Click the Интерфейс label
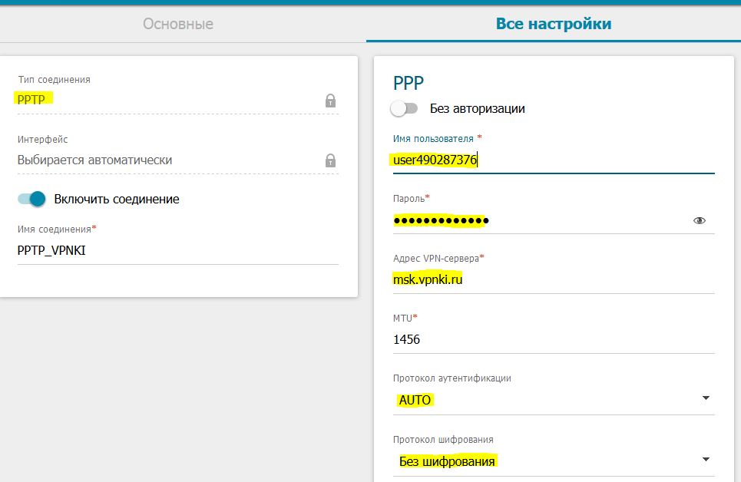This screenshot has width=741, height=482. [42, 140]
